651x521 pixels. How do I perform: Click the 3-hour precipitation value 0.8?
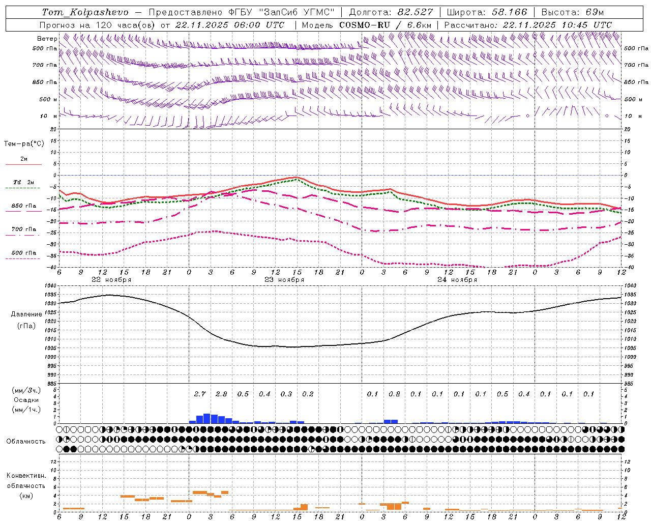click(394, 394)
